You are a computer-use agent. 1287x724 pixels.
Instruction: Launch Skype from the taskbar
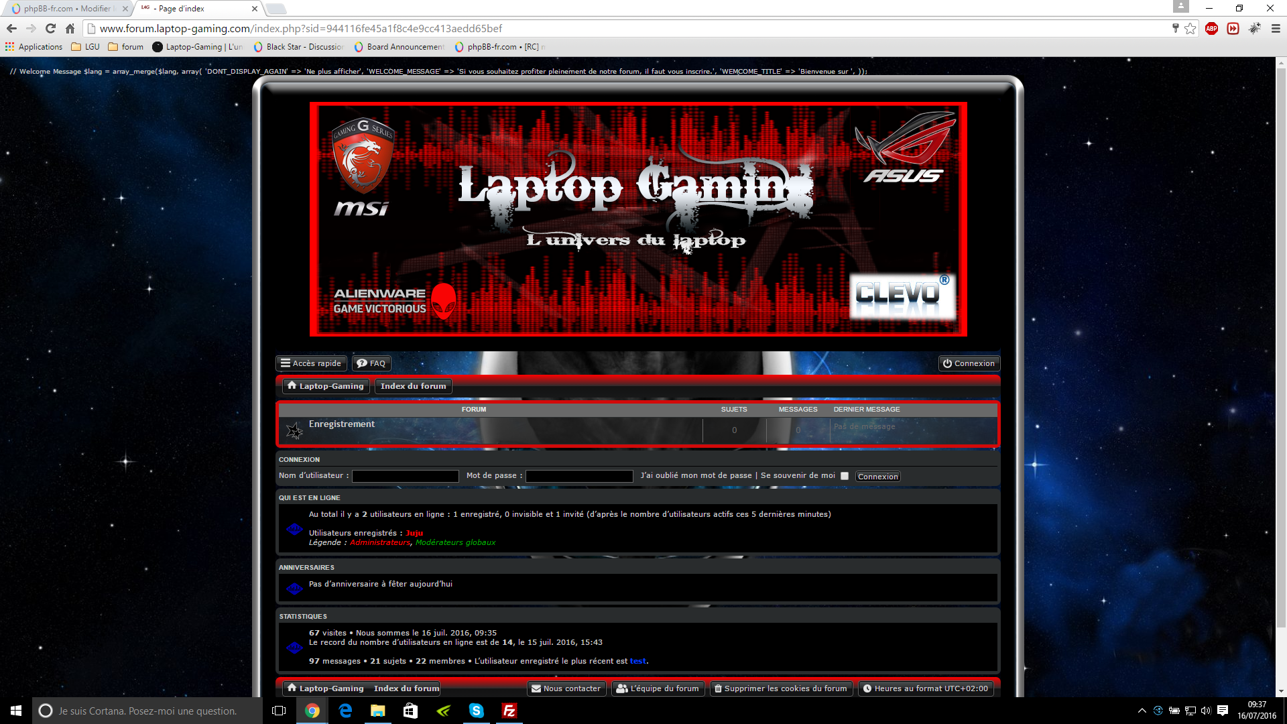[477, 711]
